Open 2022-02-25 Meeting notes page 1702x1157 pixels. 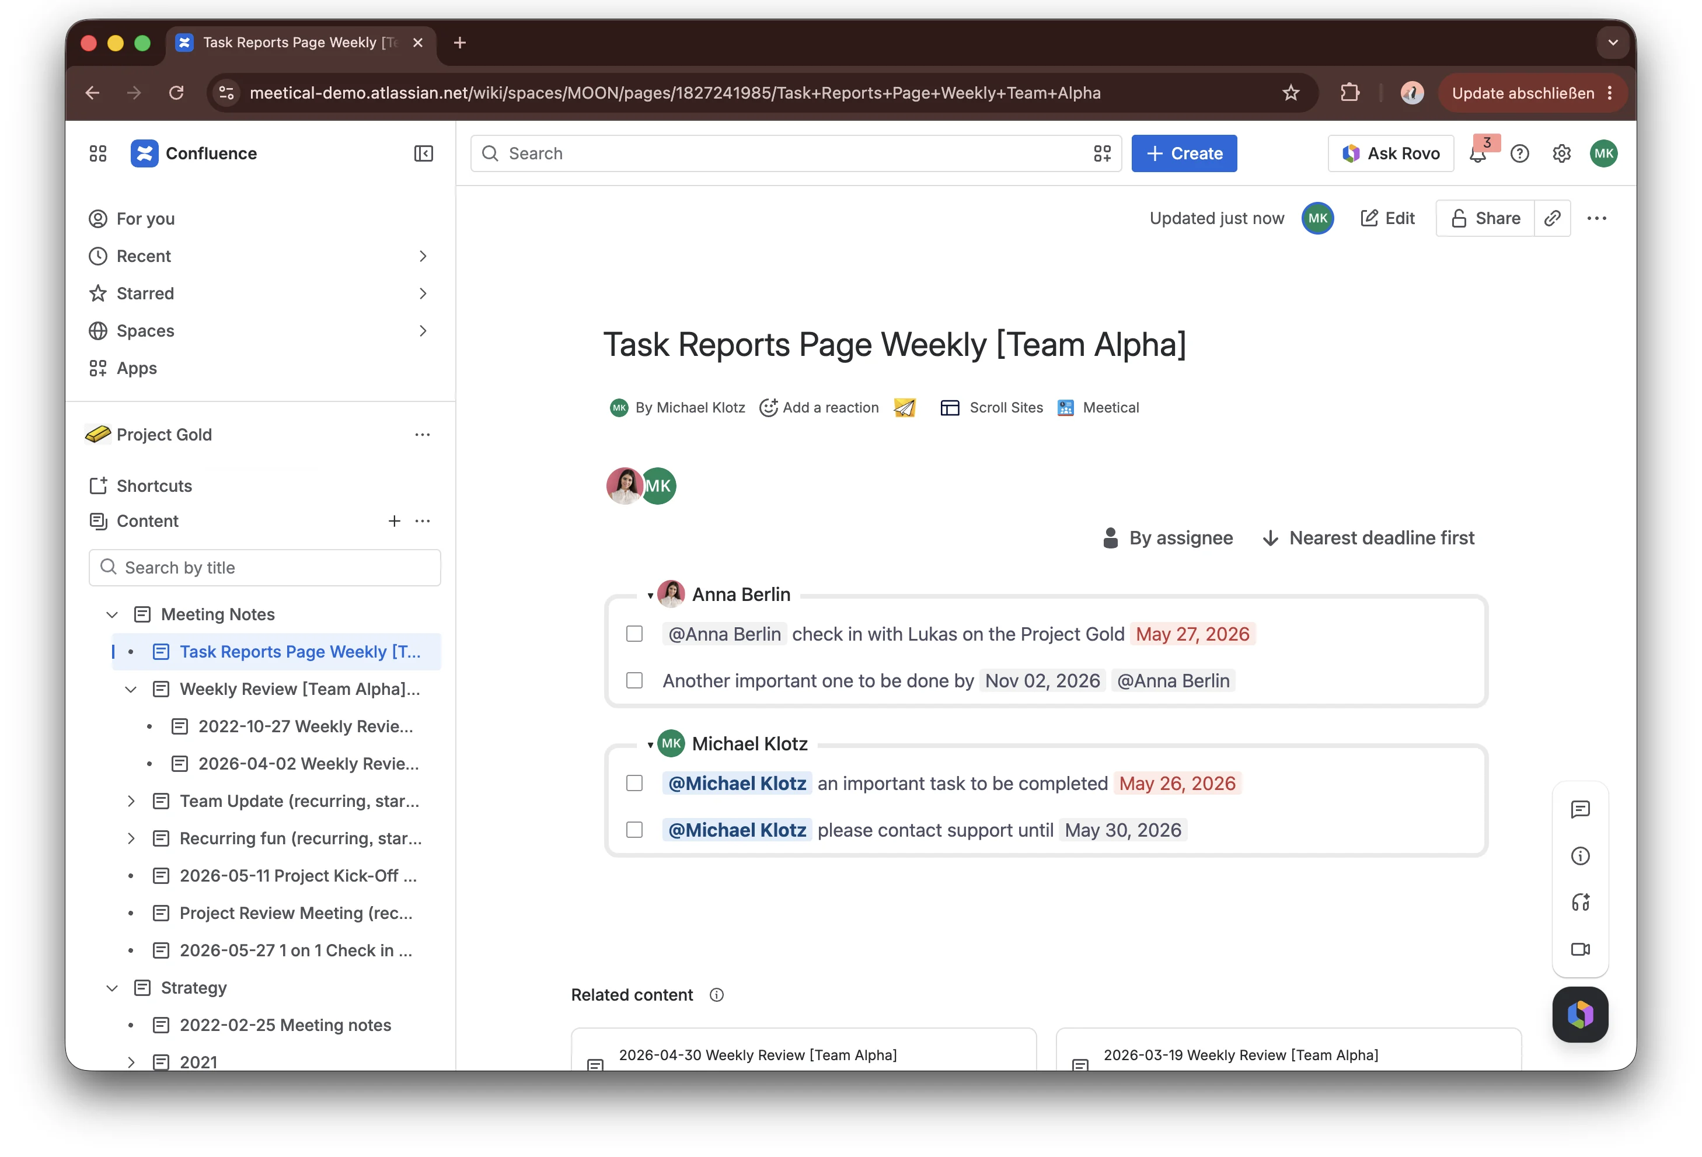pos(285,1025)
